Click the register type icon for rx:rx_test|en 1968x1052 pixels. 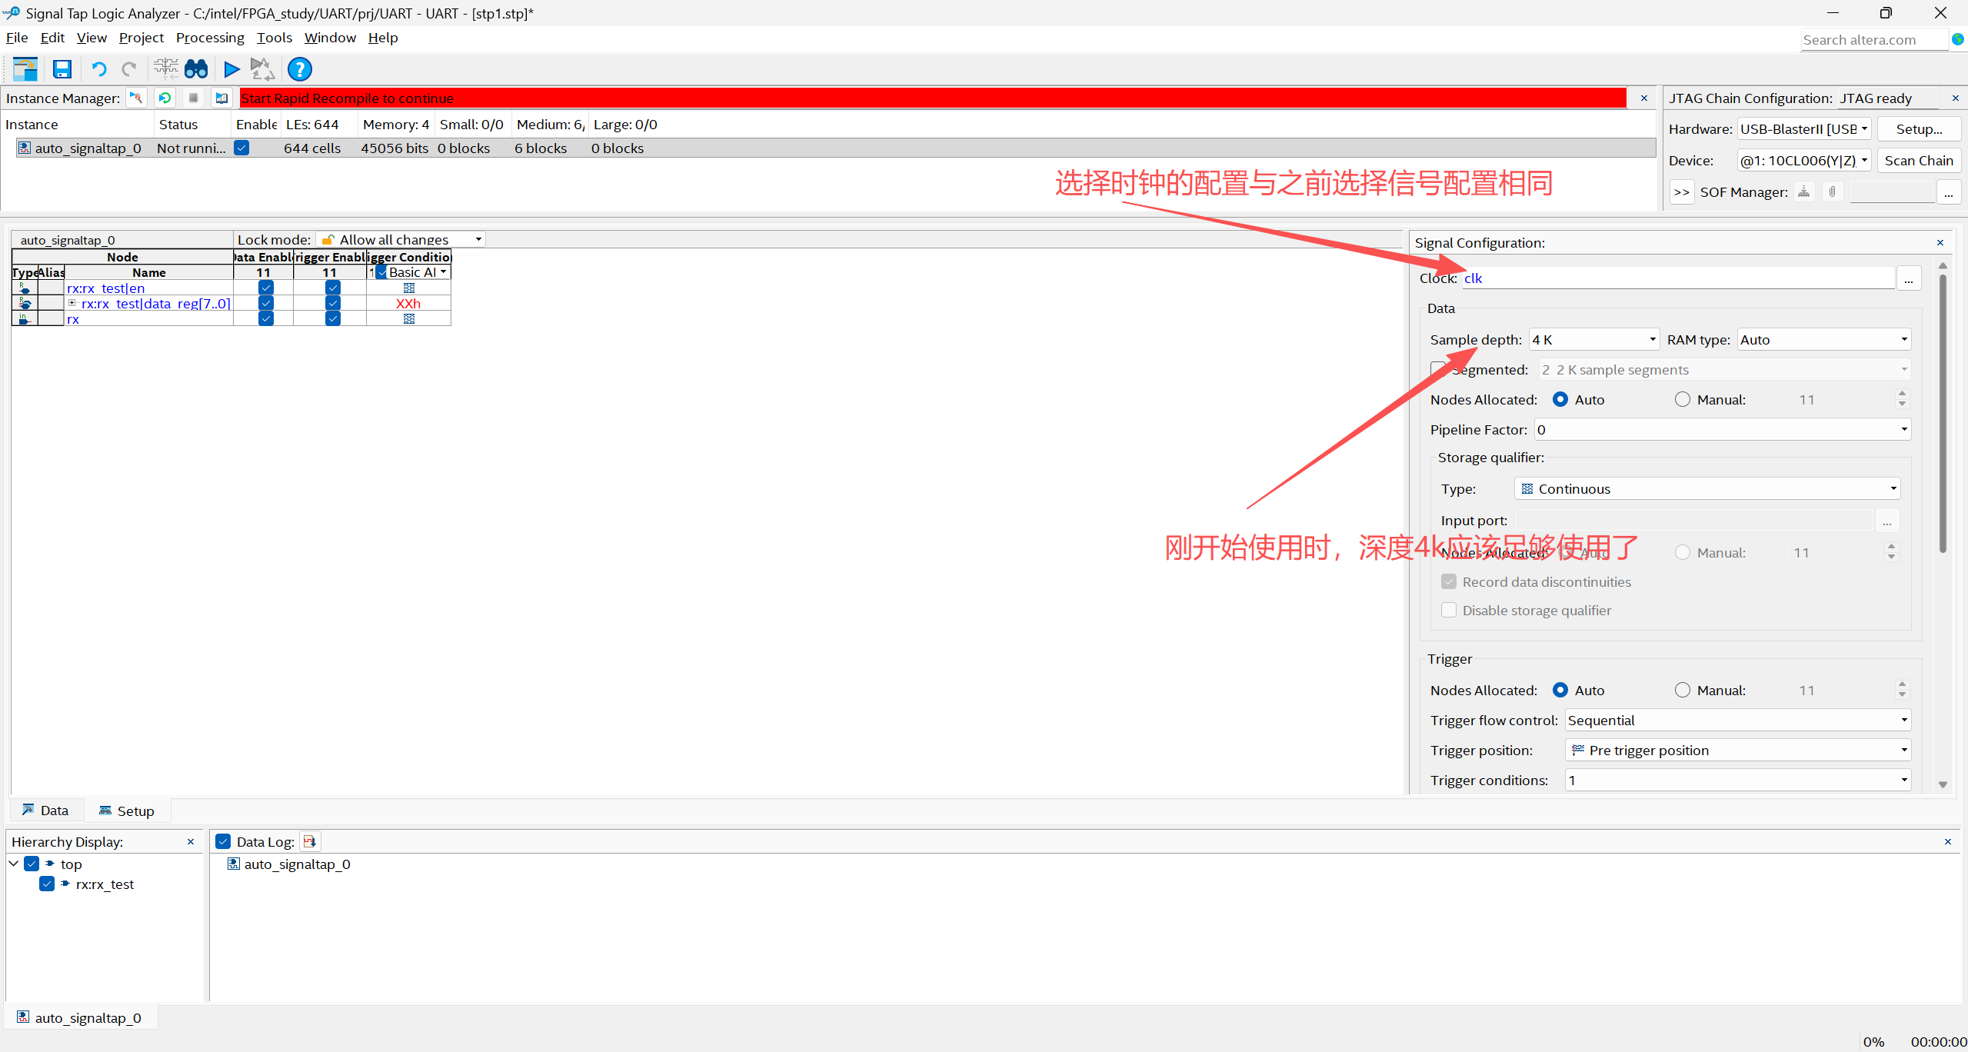[25, 288]
